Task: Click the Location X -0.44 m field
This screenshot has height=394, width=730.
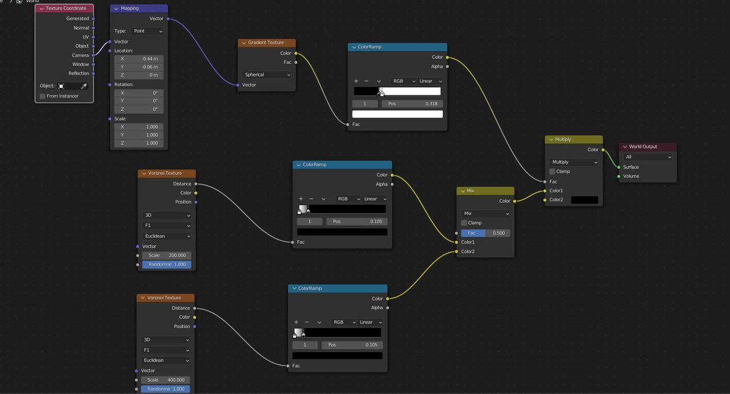Action: [x=139, y=59]
